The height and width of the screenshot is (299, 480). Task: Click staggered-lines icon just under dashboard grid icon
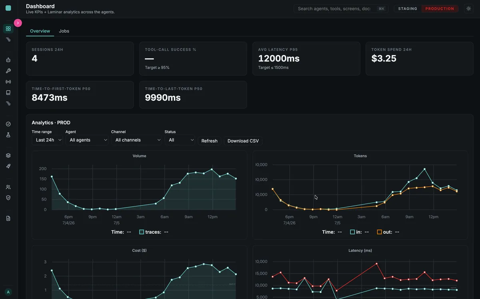pyautogui.click(x=8, y=40)
